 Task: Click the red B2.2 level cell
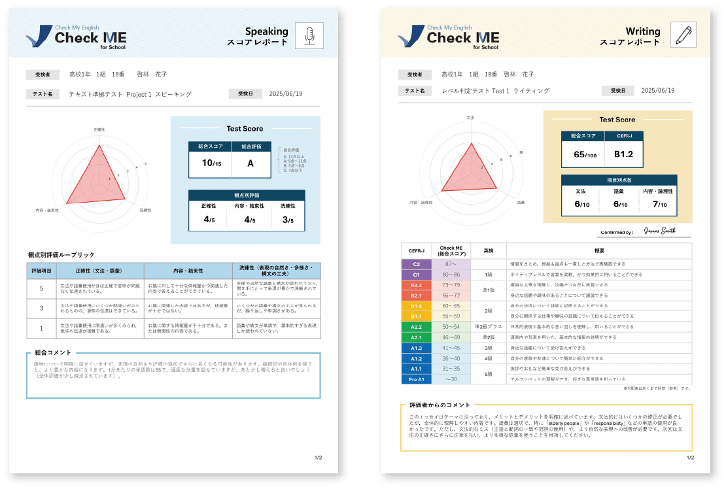(416, 285)
